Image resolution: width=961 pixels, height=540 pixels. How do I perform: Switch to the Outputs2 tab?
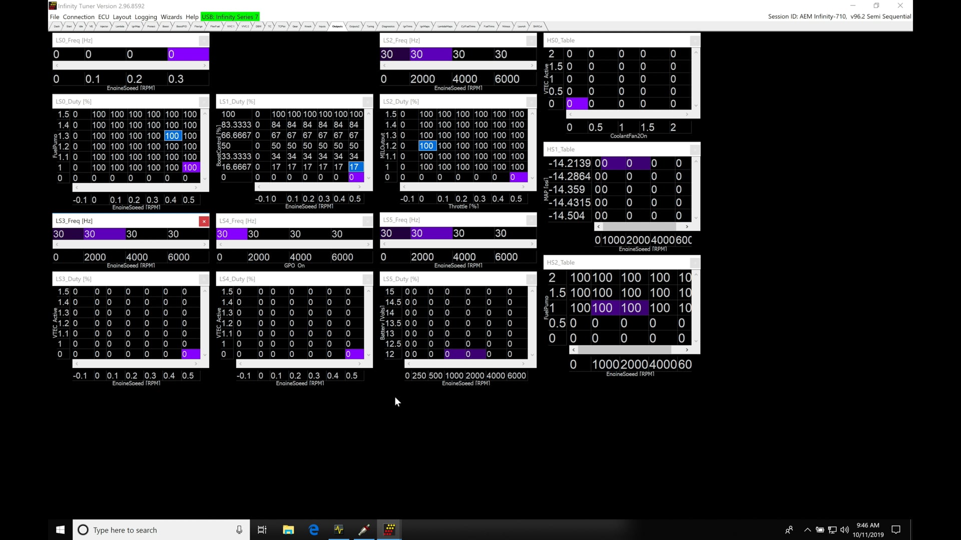click(x=353, y=26)
